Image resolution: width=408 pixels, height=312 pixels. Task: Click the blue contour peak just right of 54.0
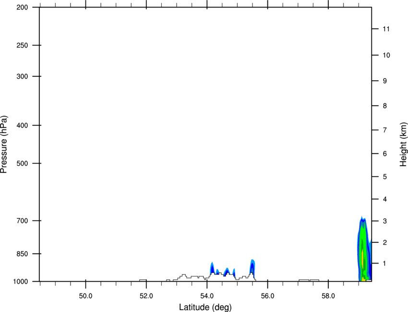[212, 268]
